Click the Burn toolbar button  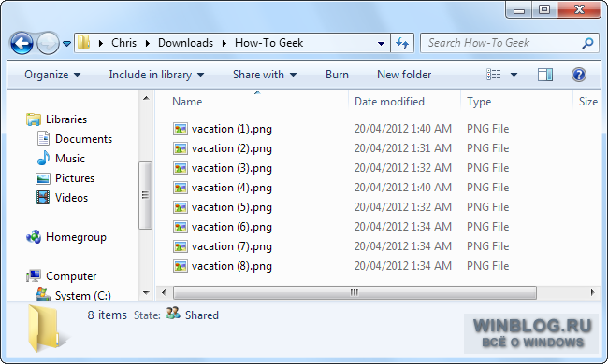[337, 75]
